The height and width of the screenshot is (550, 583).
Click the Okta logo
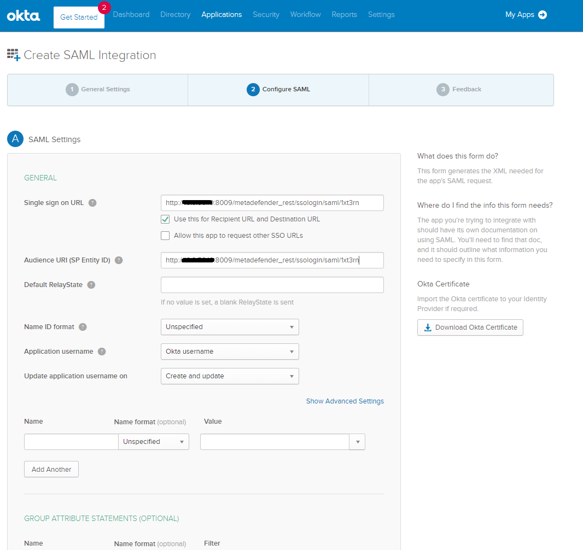click(23, 16)
